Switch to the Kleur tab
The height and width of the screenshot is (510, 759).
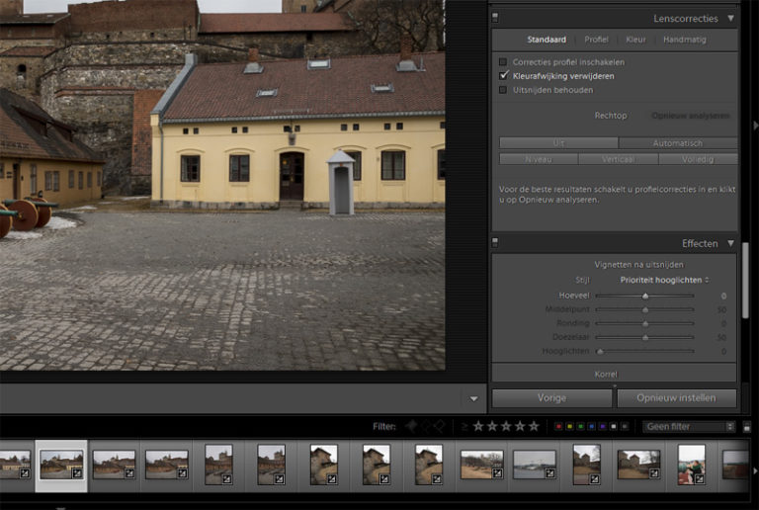[x=635, y=40]
